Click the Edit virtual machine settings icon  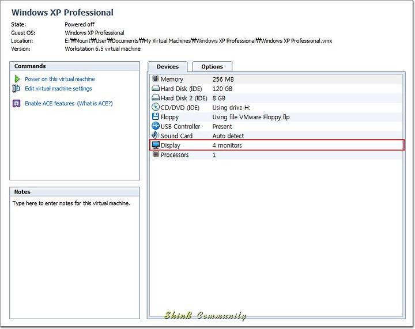(x=16, y=88)
